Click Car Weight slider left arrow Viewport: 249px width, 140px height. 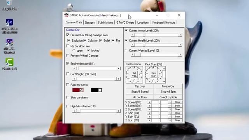(x=74, y=79)
